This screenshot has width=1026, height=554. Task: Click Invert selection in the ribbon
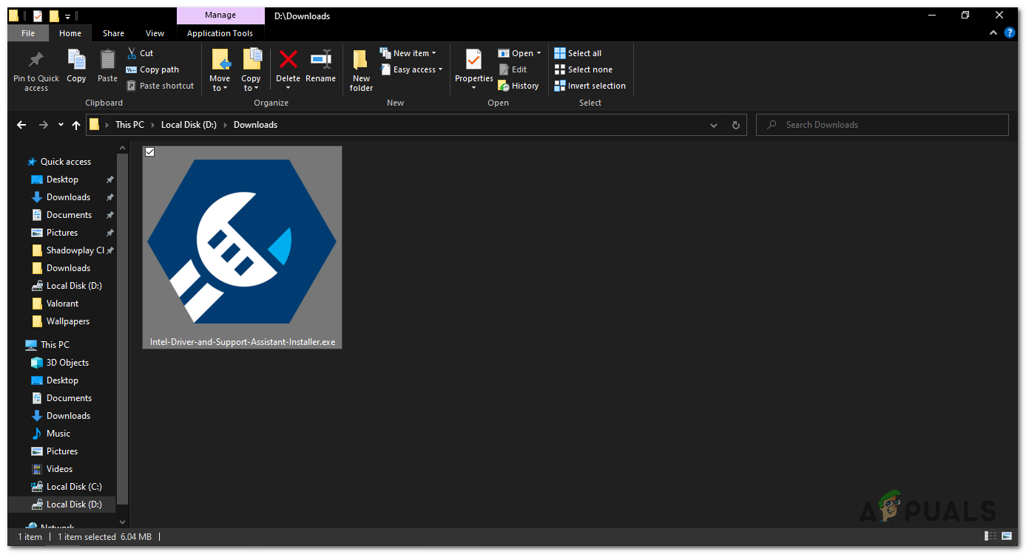[590, 85]
